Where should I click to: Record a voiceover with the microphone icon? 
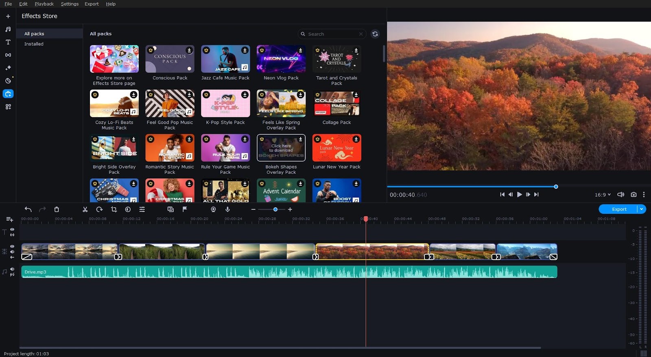point(227,209)
